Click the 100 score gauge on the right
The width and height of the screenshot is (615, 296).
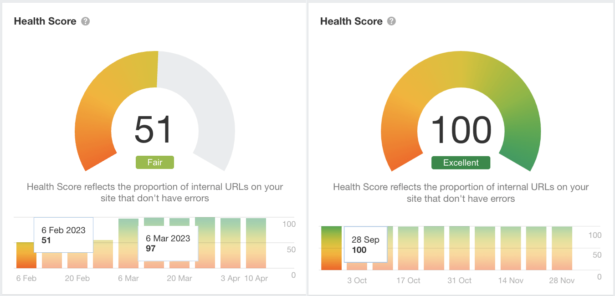pos(461,130)
